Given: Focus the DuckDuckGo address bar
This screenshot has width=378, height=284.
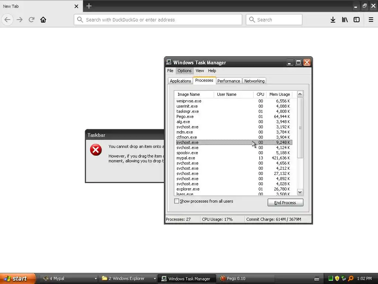Looking at the screenshot, I should coord(158,20).
